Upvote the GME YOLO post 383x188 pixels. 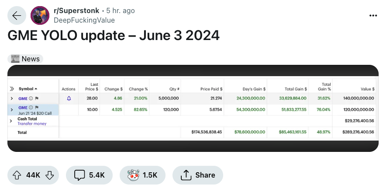coord(17,175)
